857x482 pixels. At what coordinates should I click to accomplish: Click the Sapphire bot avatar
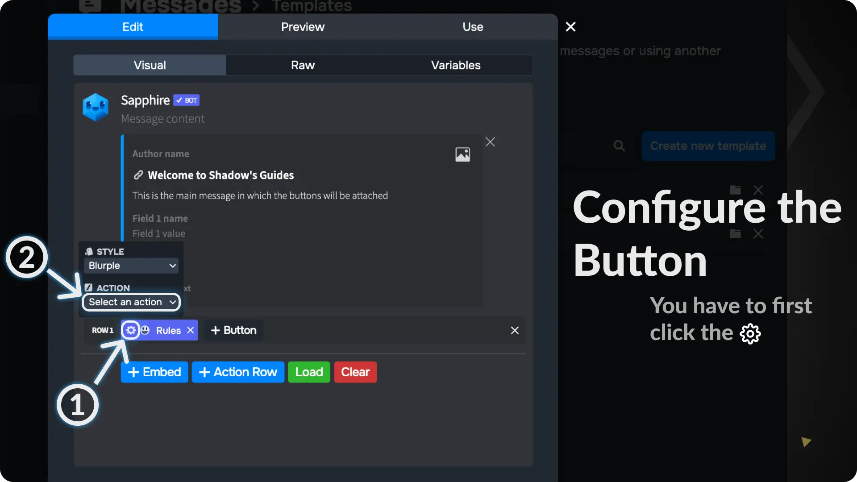(x=96, y=107)
